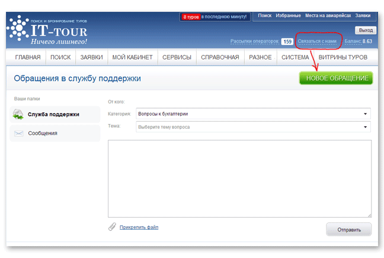Viewport: 384px width, 258px height.
Task: Open the ГЛАВНАЯ menu
Action: point(28,57)
